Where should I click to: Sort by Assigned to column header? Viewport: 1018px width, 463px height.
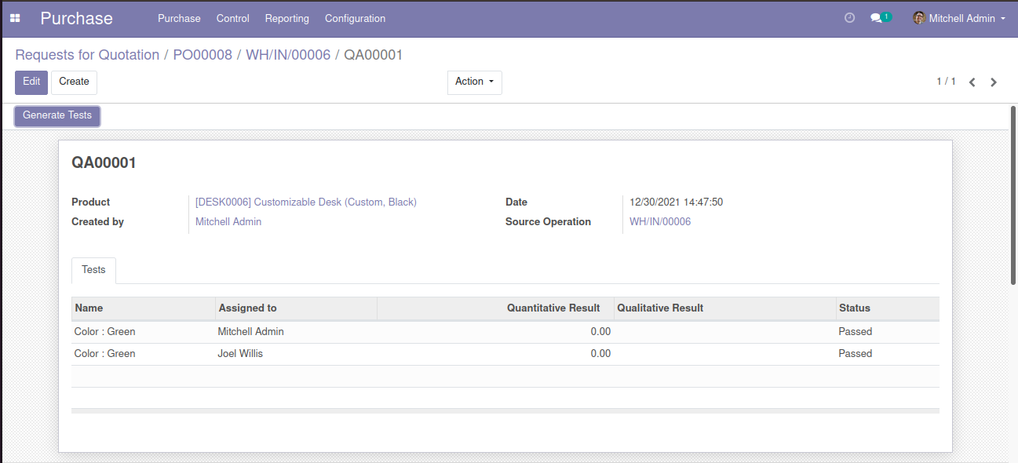[296, 308]
